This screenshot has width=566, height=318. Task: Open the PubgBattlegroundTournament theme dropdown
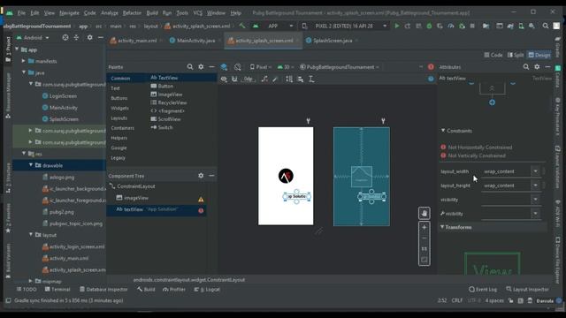[x=340, y=67]
